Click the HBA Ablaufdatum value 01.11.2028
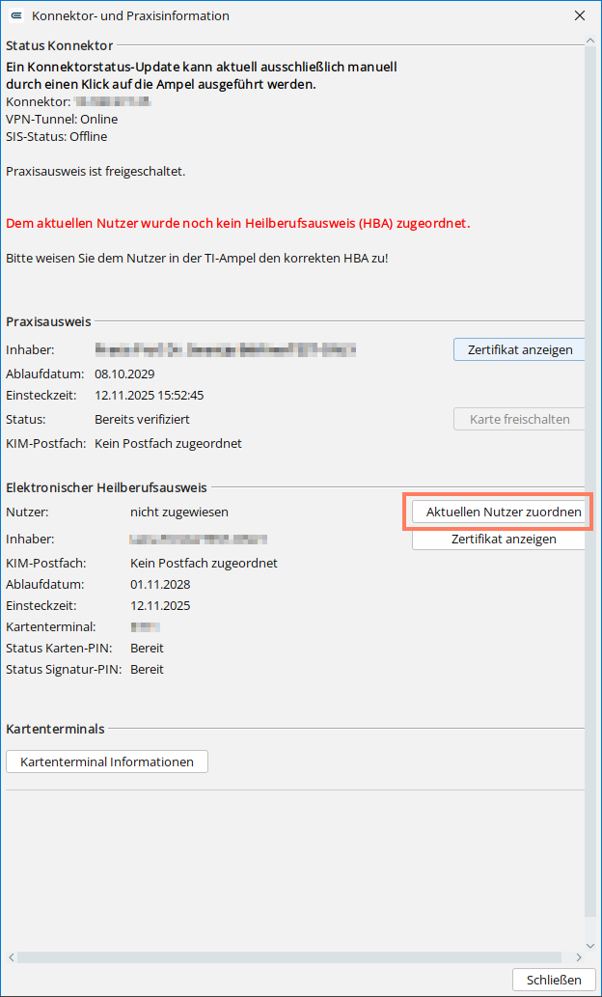Image resolution: width=602 pixels, height=997 pixels. (x=160, y=584)
